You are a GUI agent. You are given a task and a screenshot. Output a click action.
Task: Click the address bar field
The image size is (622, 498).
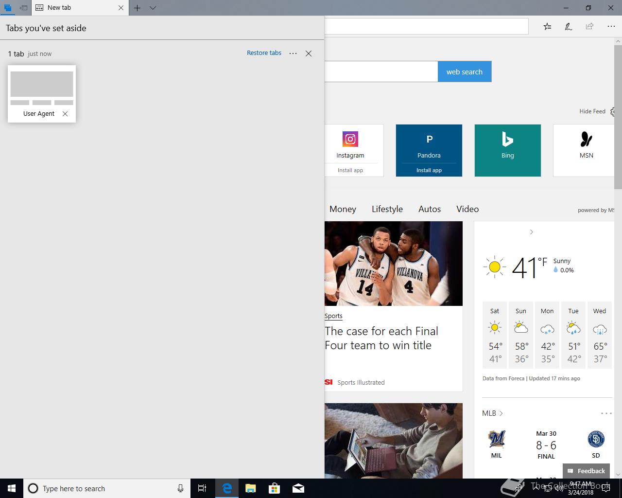tap(426, 26)
